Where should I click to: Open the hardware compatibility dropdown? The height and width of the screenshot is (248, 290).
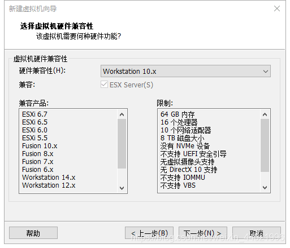click(x=185, y=71)
